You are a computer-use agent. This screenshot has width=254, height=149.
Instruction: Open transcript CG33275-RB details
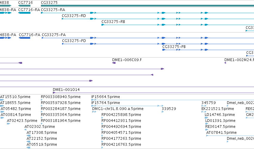click(x=113, y=22)
